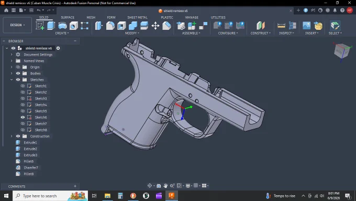This screenshot has width=356, height=201.
Task: Hide Sketch6 using its eye icon
Action: click(23, 117)
